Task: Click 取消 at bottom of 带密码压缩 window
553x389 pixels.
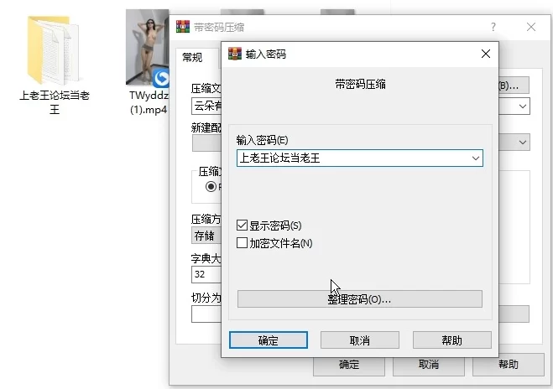Action: click(x=429, y=365)
